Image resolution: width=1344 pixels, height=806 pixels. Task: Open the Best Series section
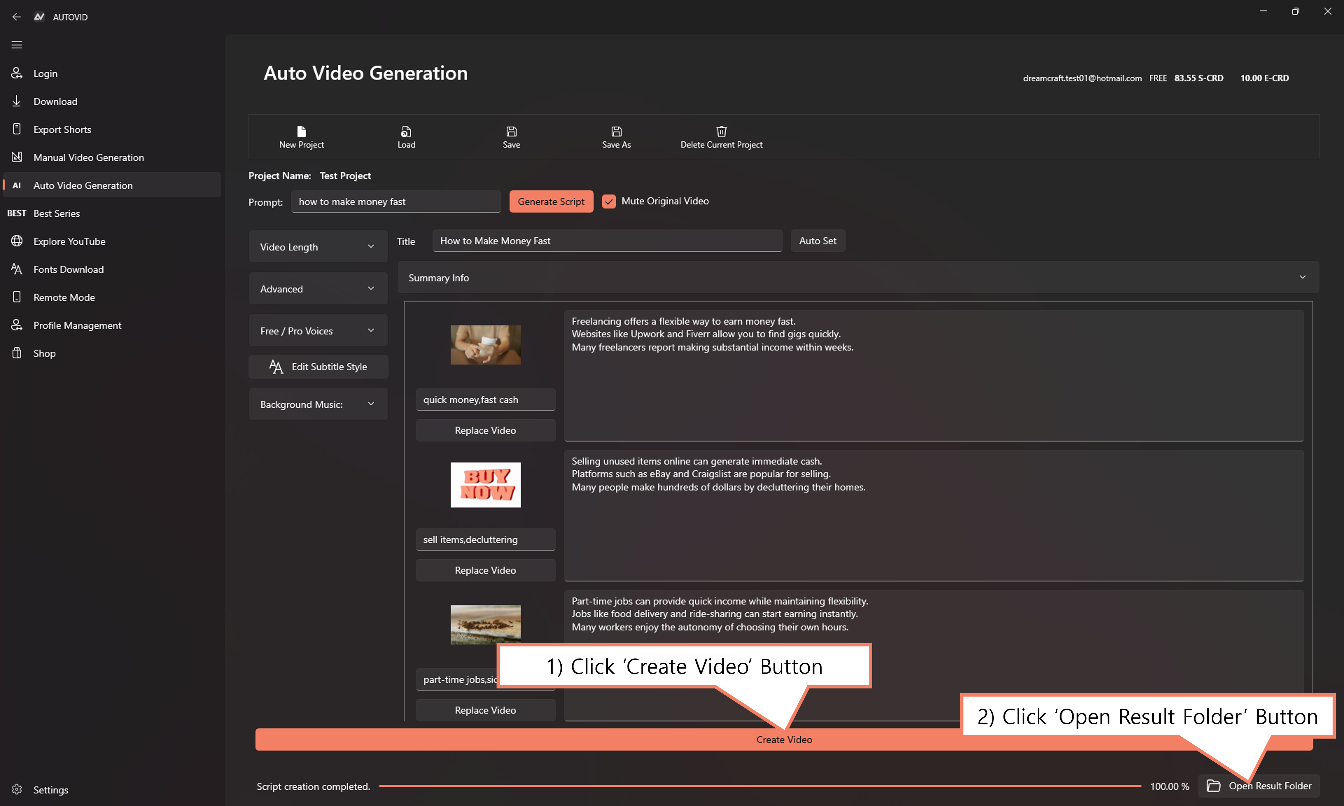click(x=56, y=213)
